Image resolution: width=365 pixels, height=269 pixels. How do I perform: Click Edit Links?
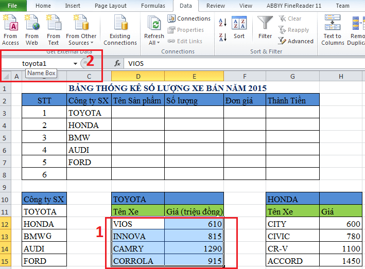[185, 41]
